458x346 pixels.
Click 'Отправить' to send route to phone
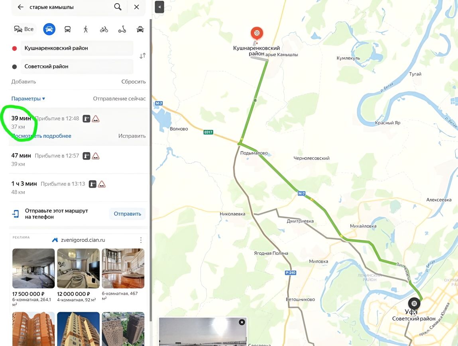click(x=127, y=214)
